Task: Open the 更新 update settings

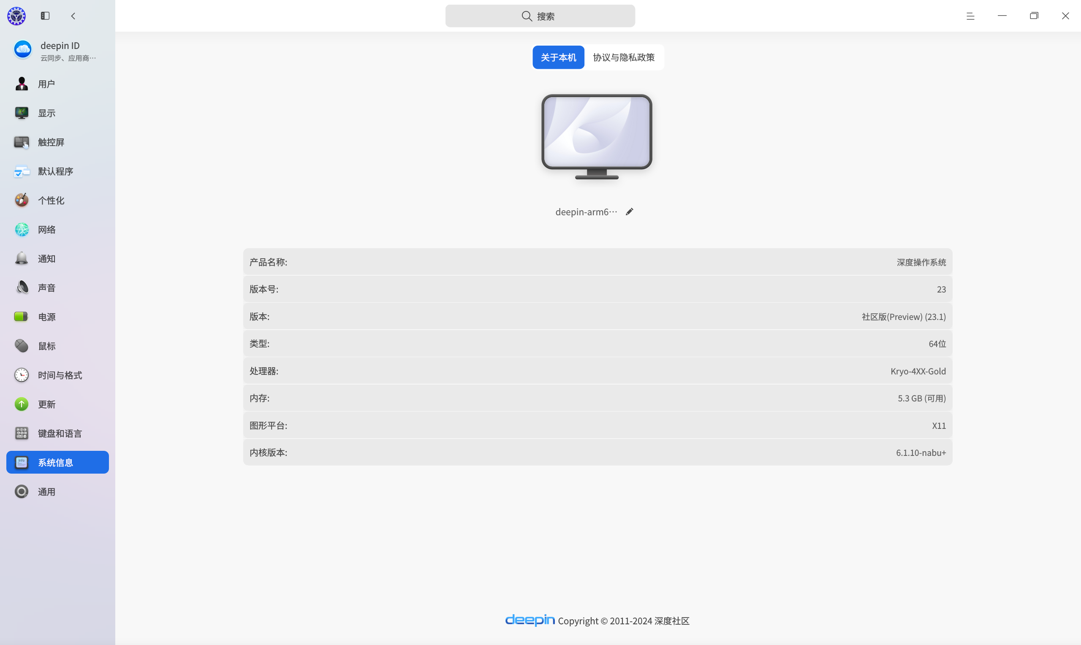Action: [57, 404]
